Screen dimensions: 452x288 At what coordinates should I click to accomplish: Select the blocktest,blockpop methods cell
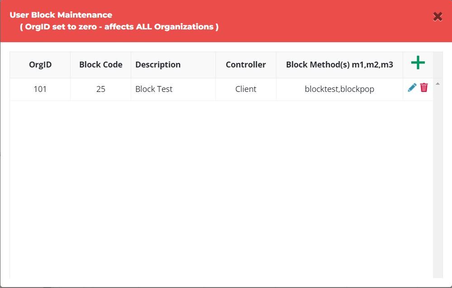click(339, 89)
